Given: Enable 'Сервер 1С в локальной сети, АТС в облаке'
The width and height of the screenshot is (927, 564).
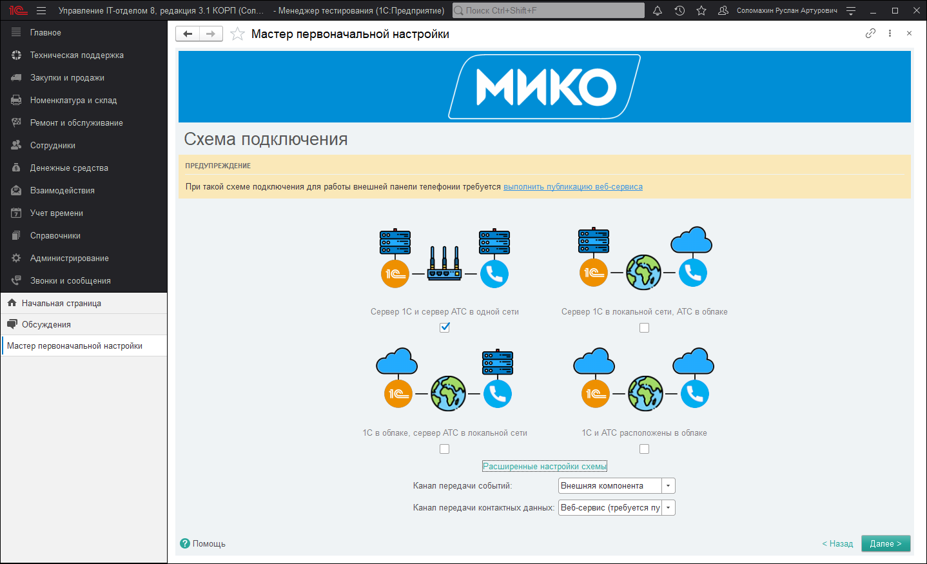Looking at the screenshot, I should 644,327.
